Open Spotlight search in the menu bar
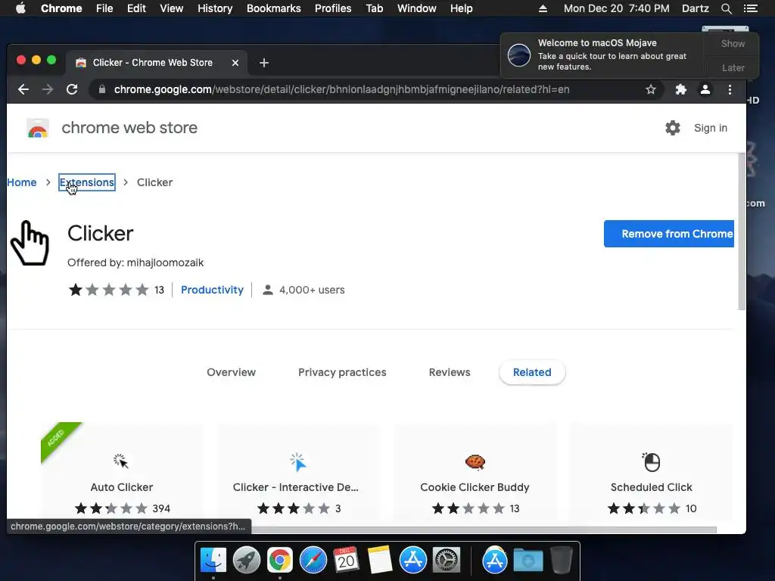The width and height of the screenshot is (775, 581). click(726, 8)
